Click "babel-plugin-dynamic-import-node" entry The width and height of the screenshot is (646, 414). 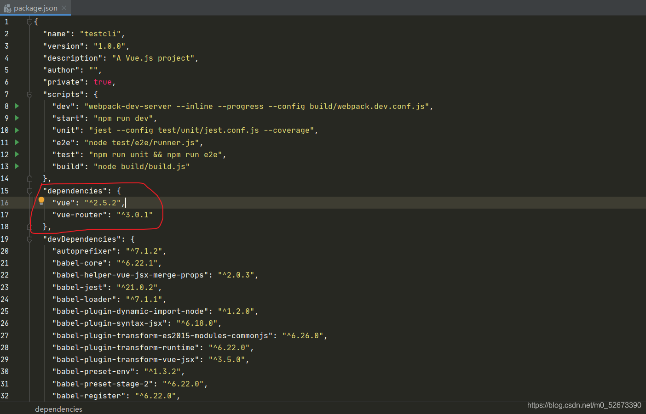click(155, 311)
